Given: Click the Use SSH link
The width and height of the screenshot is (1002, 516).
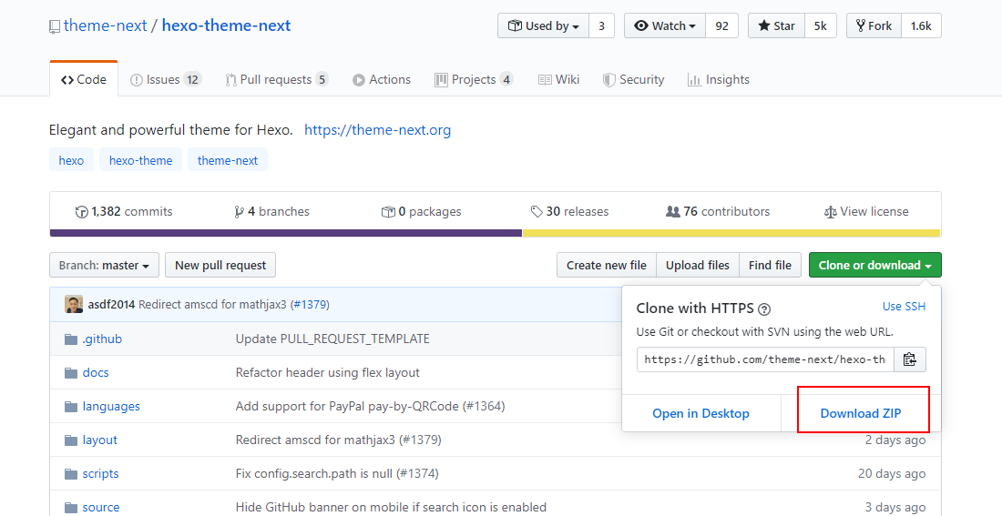Looking at the screenshot, I should pyautogui.click(x=904, y=307).
